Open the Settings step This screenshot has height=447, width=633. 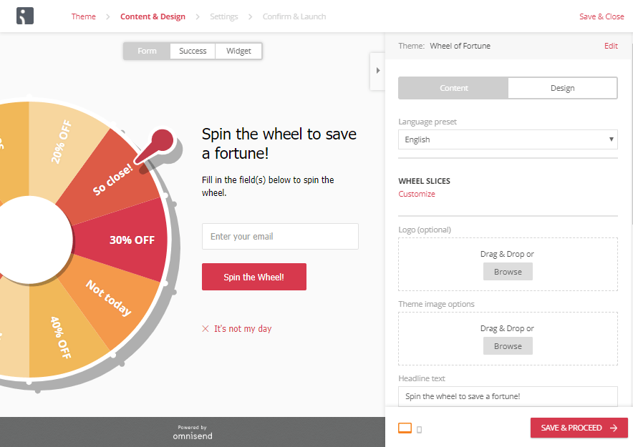pos(223,16)
